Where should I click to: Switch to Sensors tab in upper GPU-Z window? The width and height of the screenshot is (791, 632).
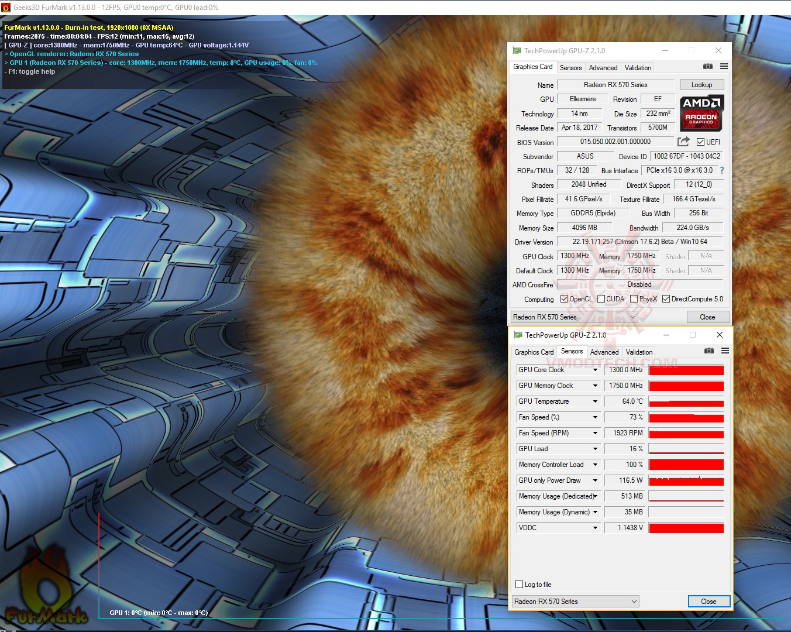[x=570, y=68]
